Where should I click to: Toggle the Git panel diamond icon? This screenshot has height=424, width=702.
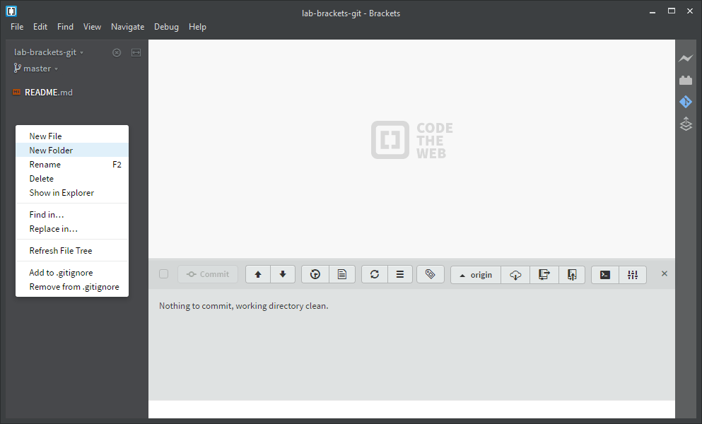(x=686, y=102)
